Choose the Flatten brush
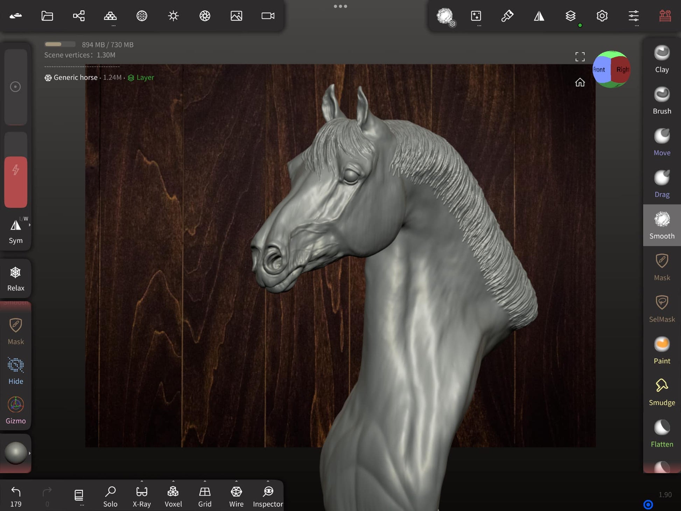Screen dimensions: 681x511 [661, 433]
